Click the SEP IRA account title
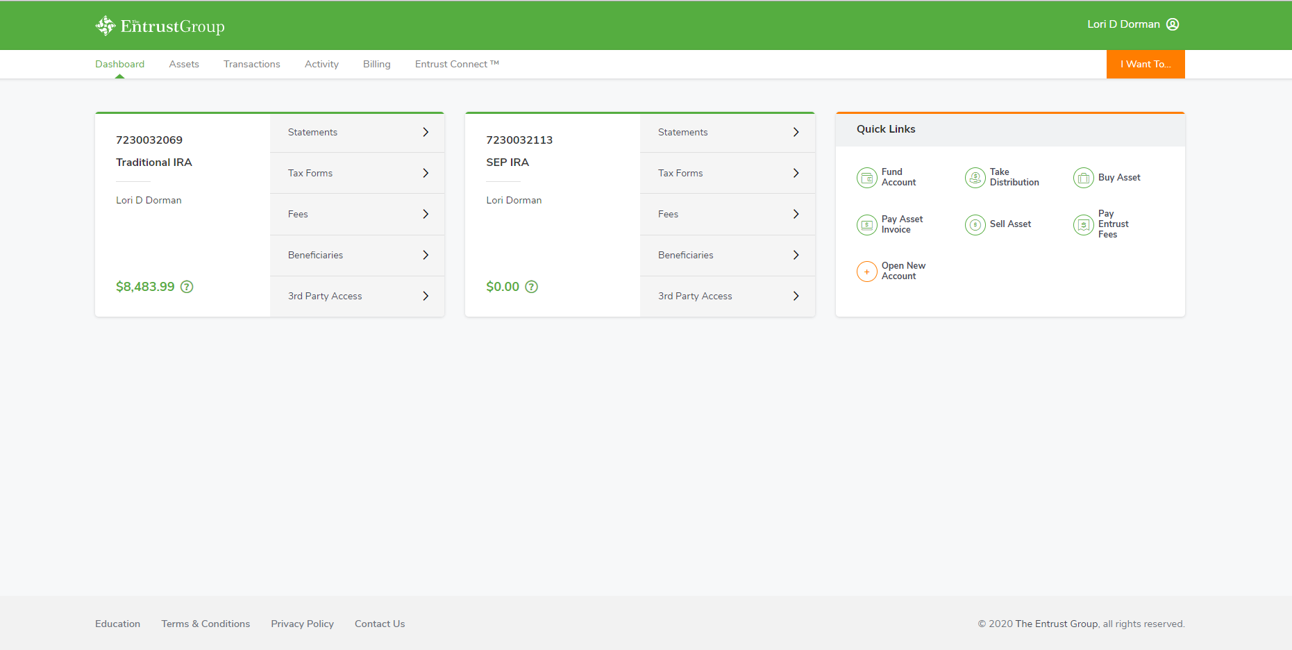Screen dimensions: 1292x650 pos(507,162)
